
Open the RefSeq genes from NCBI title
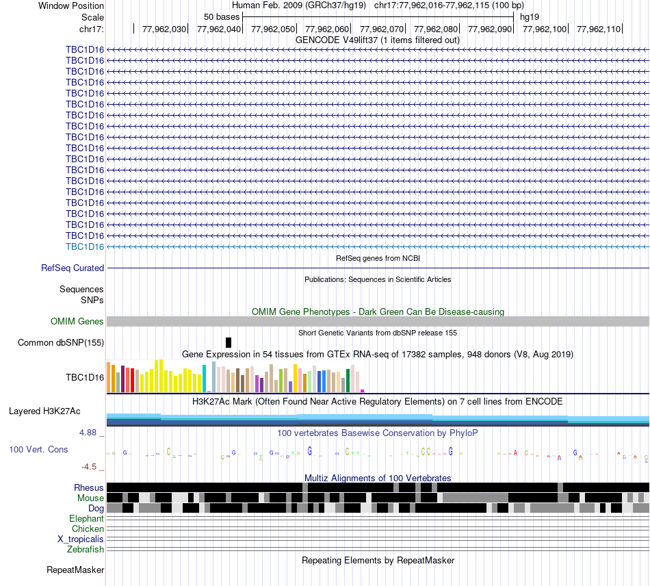[x=378, y=258]
